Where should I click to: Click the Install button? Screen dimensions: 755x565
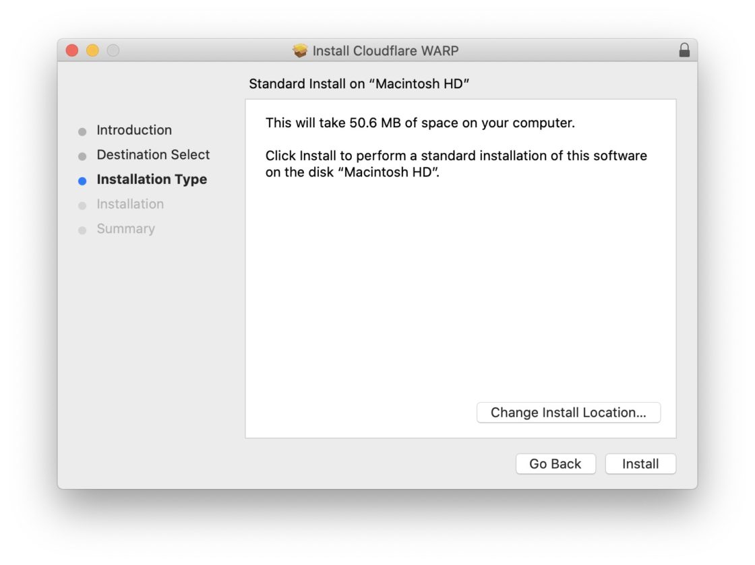(640, 463)
